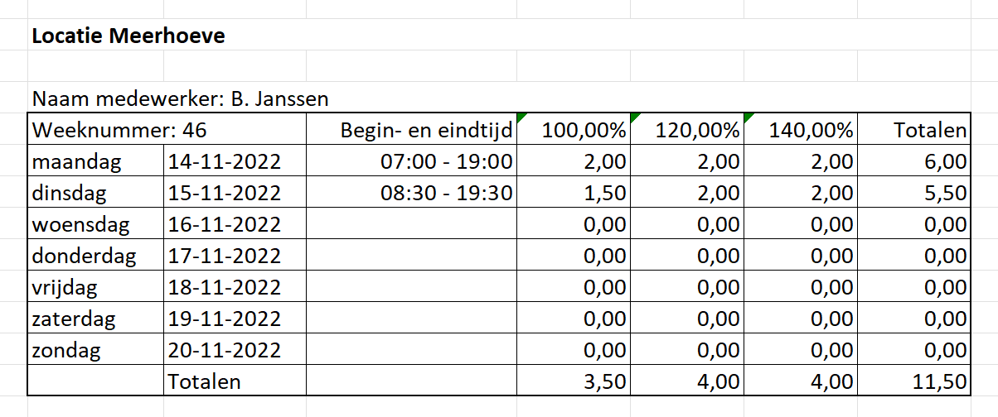The image size is (998, 417).
Task: Click the 08:30 - 19:30 time cell
Action: [x=446, y=193]
